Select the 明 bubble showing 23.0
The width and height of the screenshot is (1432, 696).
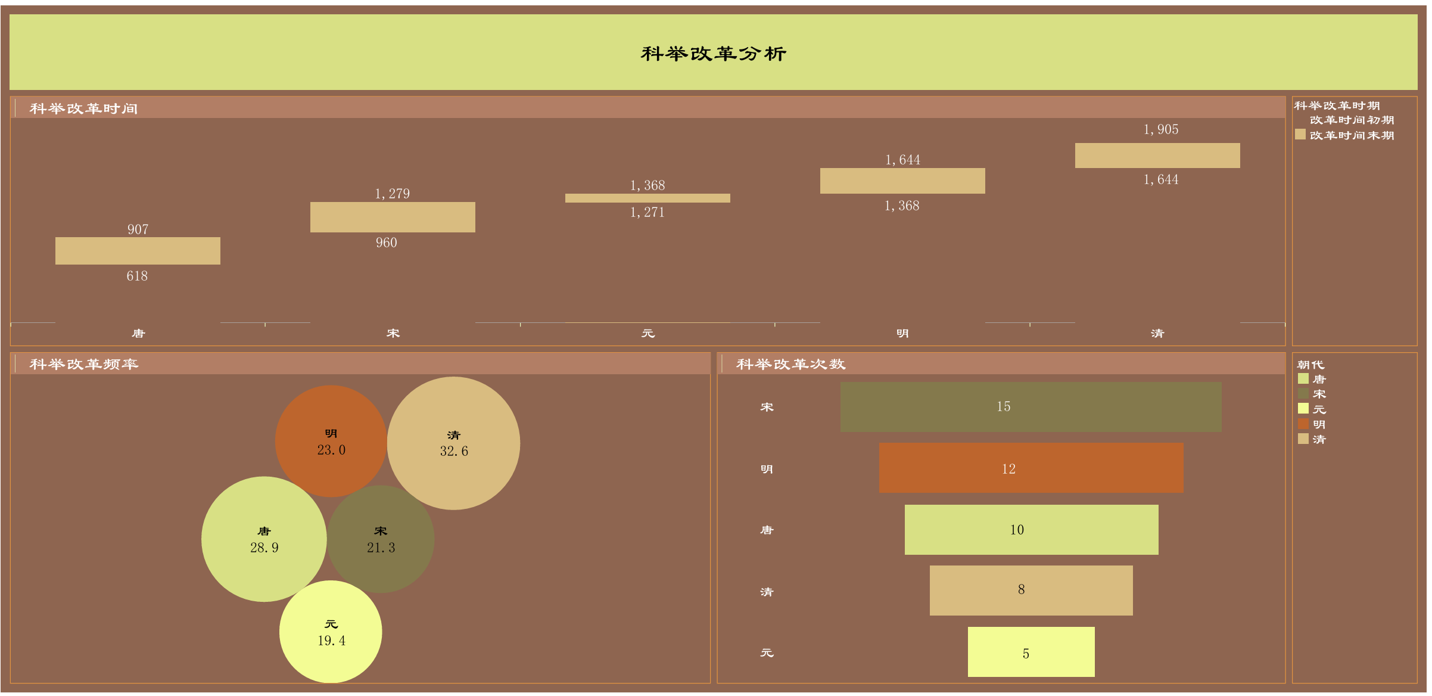tap(331, 441)
